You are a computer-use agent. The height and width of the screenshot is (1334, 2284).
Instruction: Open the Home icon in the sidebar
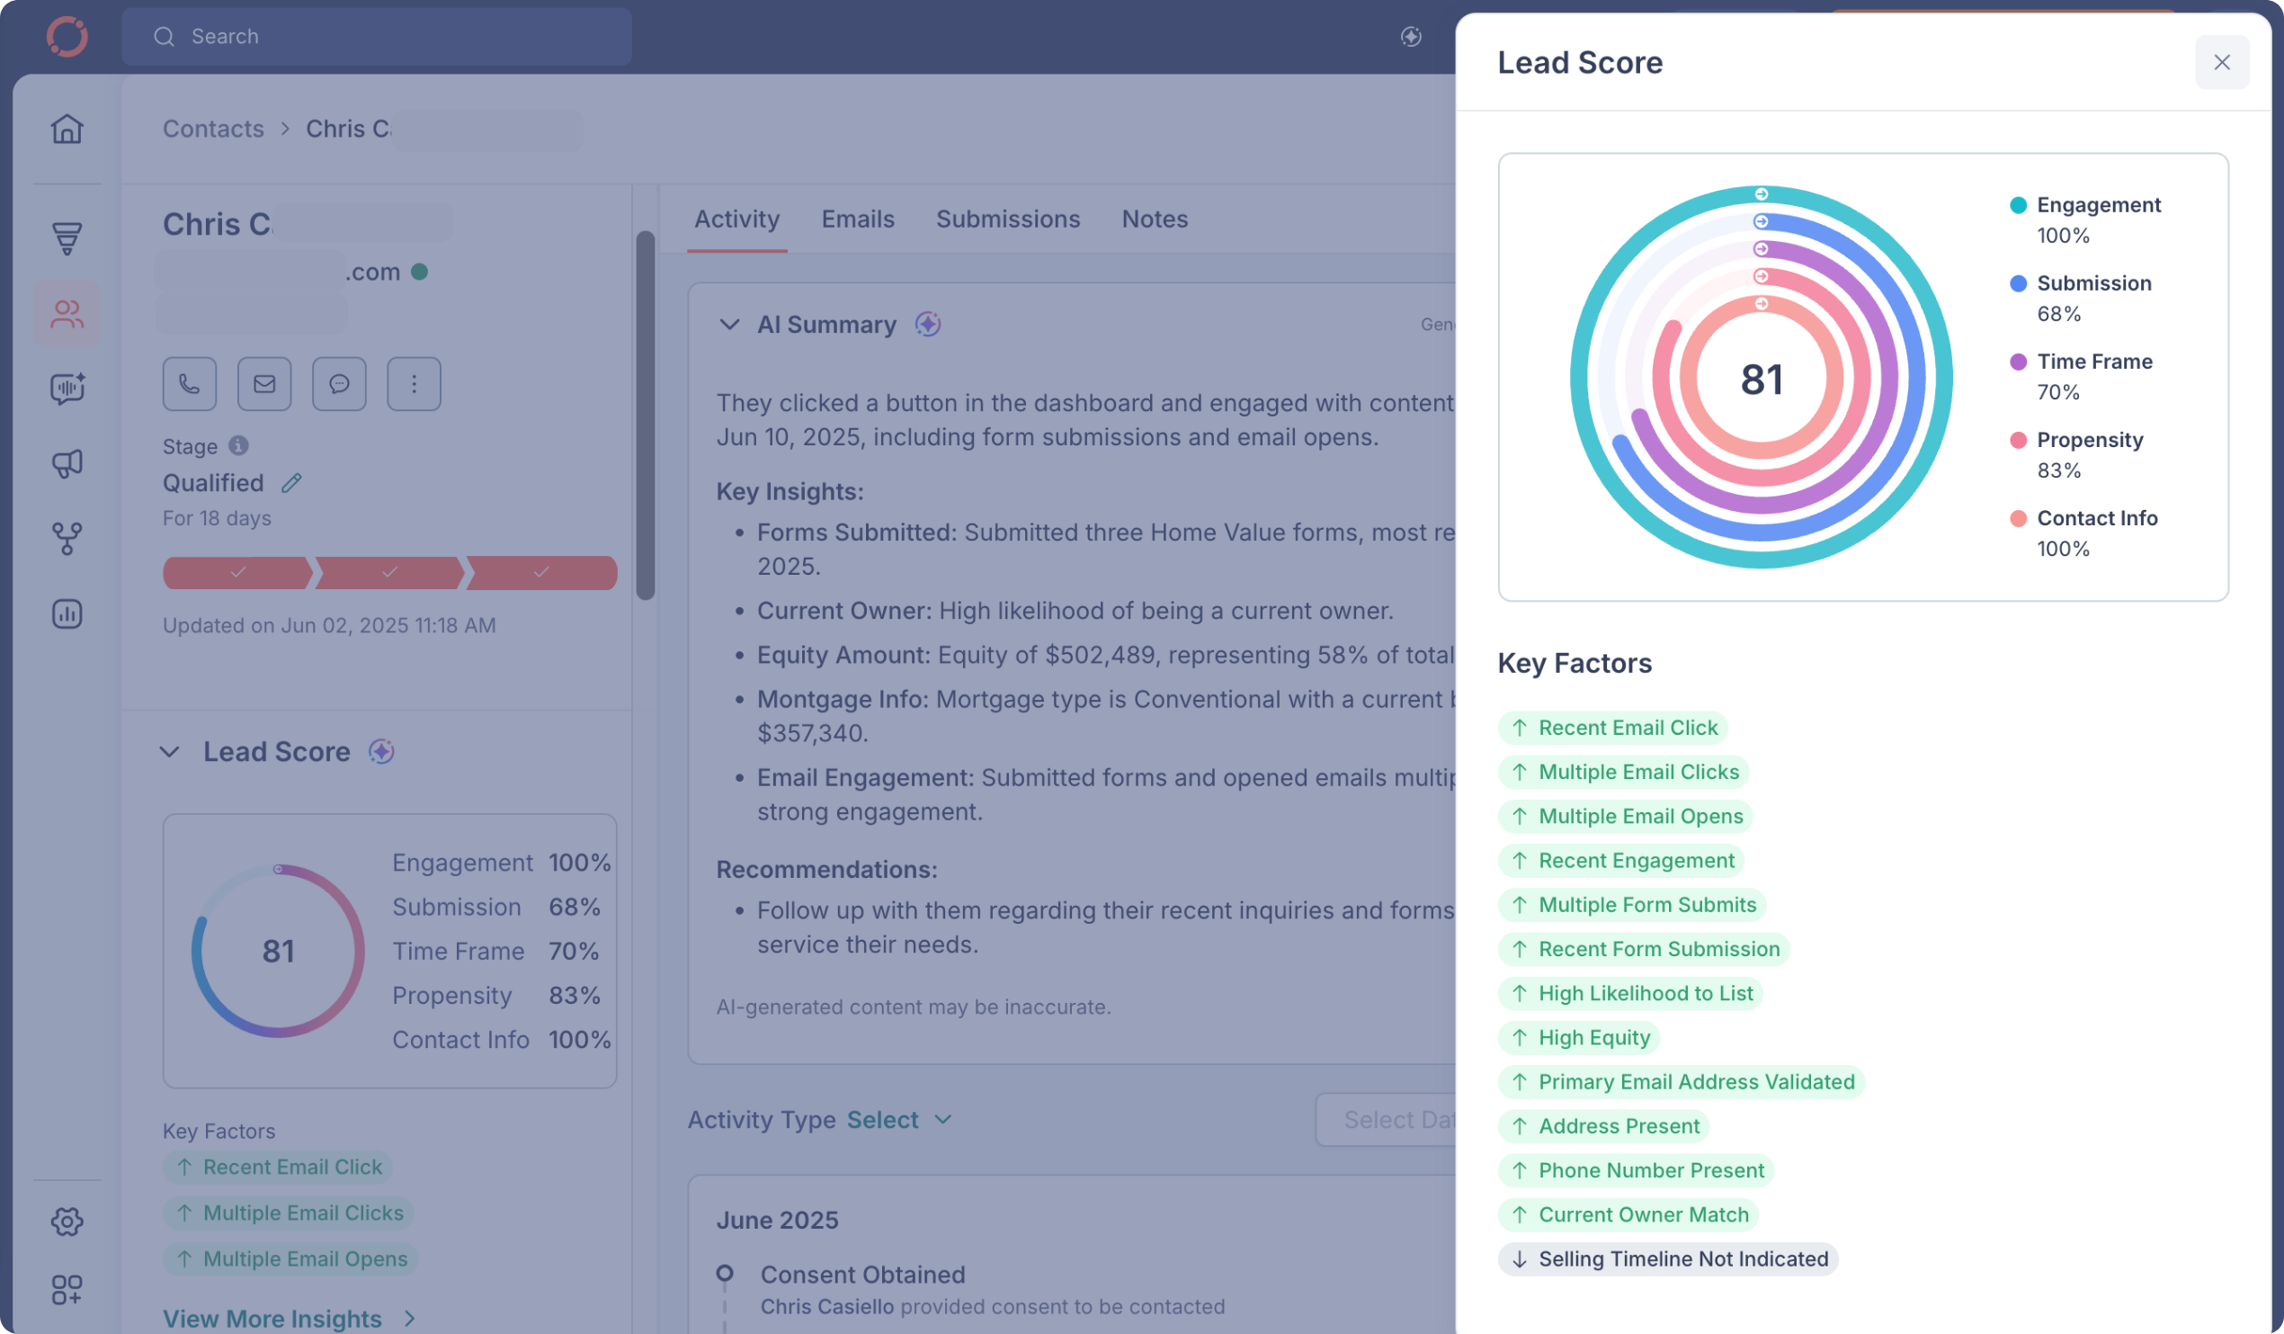67,129
